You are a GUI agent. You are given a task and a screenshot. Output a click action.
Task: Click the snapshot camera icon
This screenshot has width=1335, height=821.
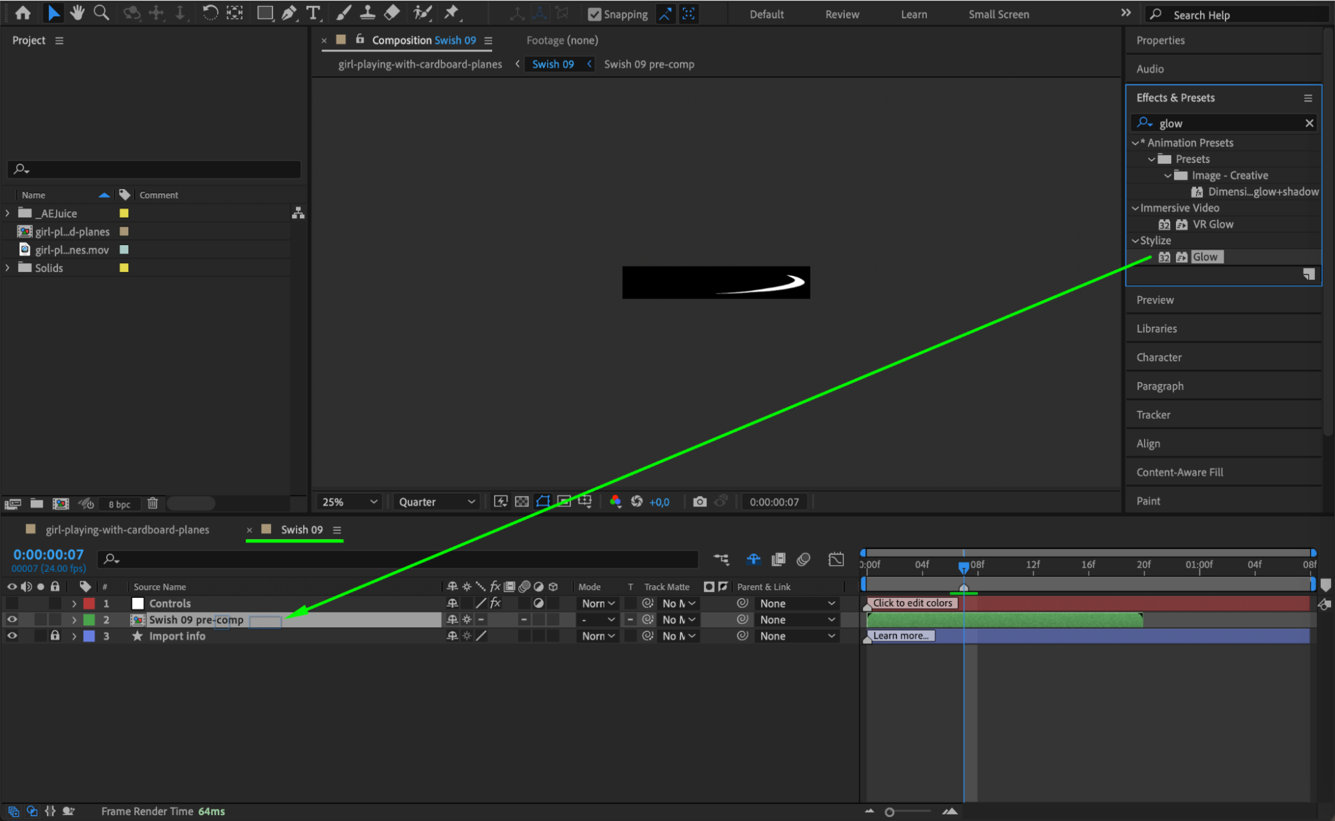coord(699,502)
